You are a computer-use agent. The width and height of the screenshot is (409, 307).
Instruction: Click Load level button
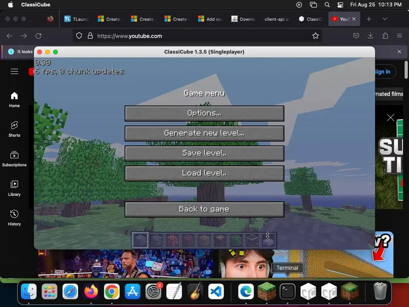(204, 173)
